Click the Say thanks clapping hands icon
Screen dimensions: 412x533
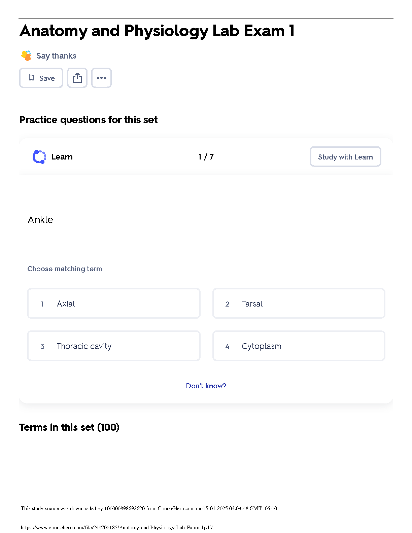[26, 56]
